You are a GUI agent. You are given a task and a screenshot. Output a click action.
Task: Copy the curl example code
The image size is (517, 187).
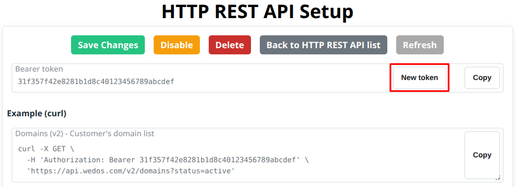pos(482,155)
